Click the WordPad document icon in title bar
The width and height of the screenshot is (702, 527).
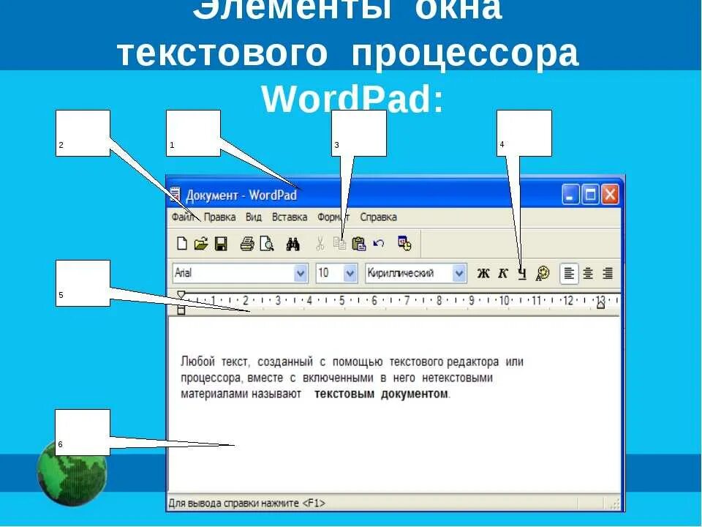coord(175,195)
